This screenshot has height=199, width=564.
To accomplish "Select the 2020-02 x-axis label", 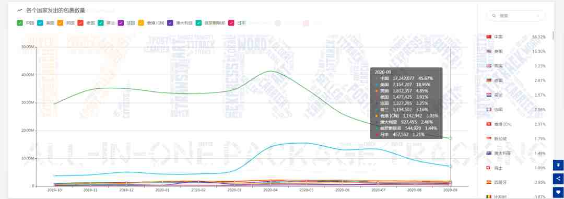I will coord(198,190).
